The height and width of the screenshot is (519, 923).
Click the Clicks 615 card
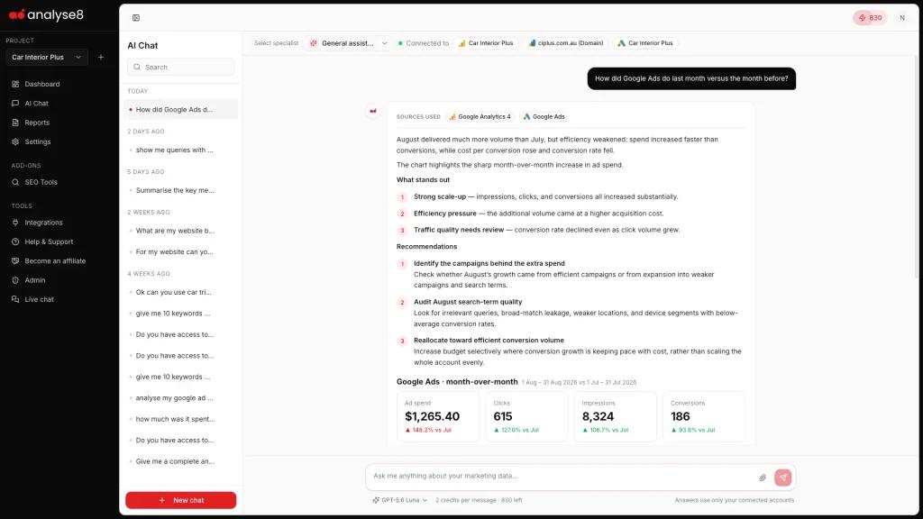point(526,416)
